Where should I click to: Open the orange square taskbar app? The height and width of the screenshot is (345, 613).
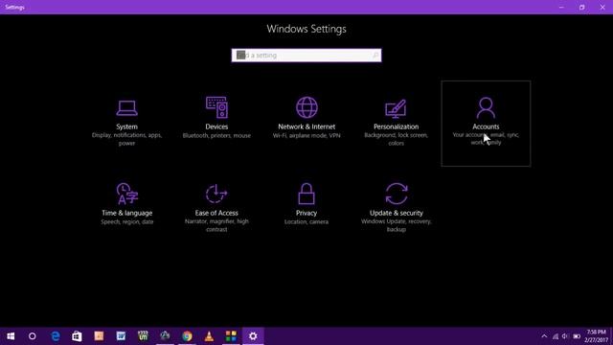click(x=99, y=336)
